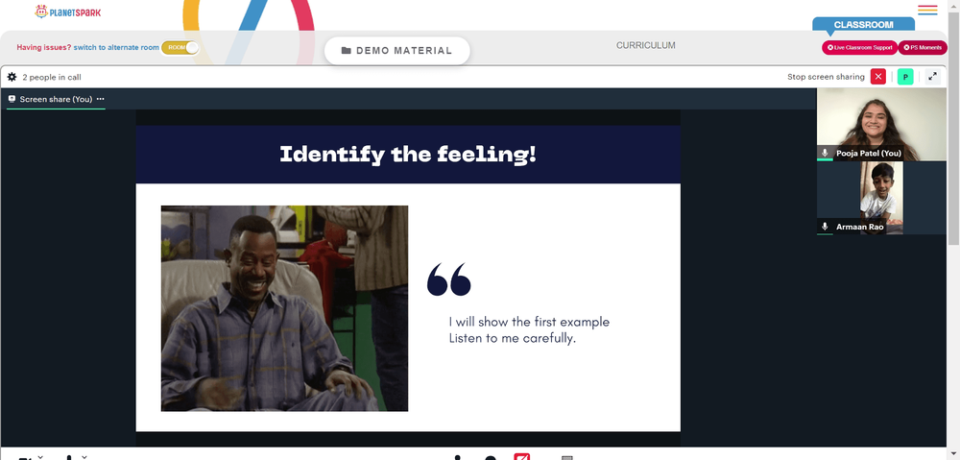
Task: Select the CLASSROOM tab
Action: click(x=863, y=25)
